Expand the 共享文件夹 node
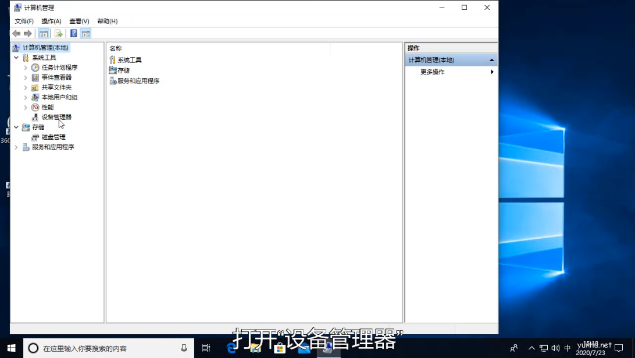 click(x=26, y=87)
